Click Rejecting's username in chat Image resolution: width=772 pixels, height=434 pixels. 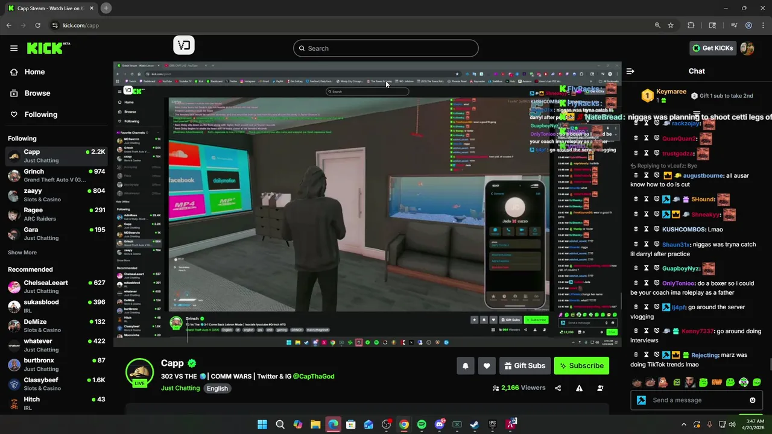coord(705,355)
